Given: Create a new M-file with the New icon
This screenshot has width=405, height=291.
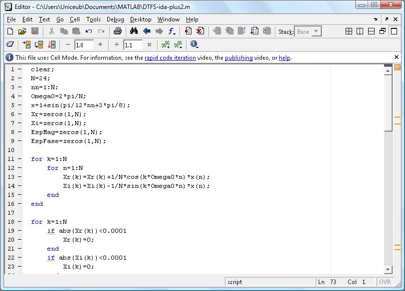Looking at the screenshot, I should point(10,31).
